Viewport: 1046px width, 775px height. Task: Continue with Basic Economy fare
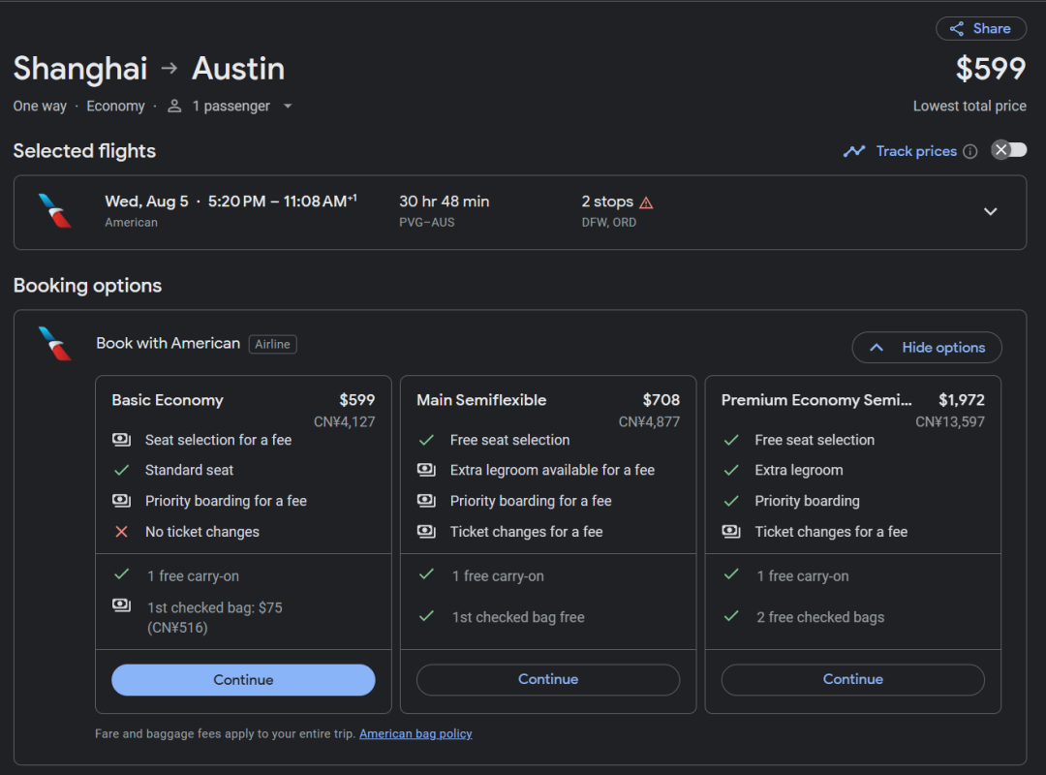(243, 680)
